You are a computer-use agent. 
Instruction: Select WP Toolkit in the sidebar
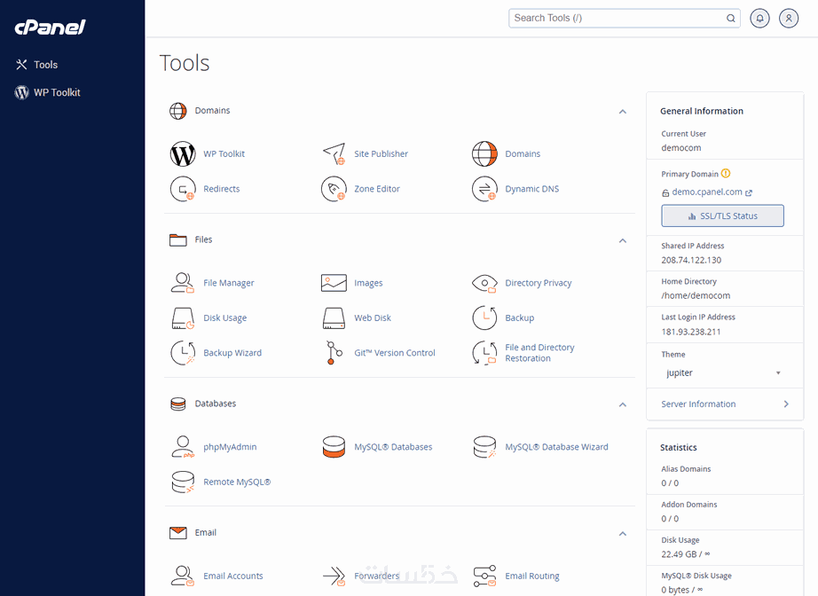coord(48,92)
